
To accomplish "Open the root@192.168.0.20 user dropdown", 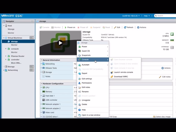I will click(132, 16).
